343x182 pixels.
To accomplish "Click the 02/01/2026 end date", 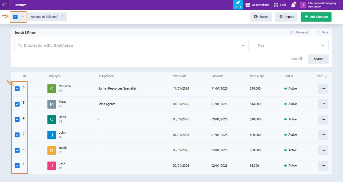I will tap(219, 166).
